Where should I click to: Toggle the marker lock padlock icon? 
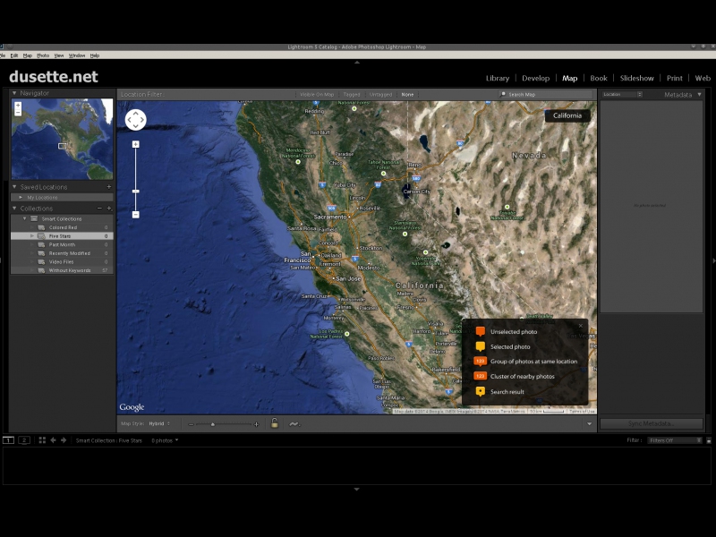(275, 423)
